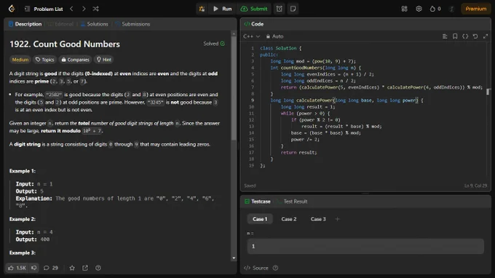495x278 pixels.
Task: Pick a random problem with shuffle icon
Action: tap(95, 9)
